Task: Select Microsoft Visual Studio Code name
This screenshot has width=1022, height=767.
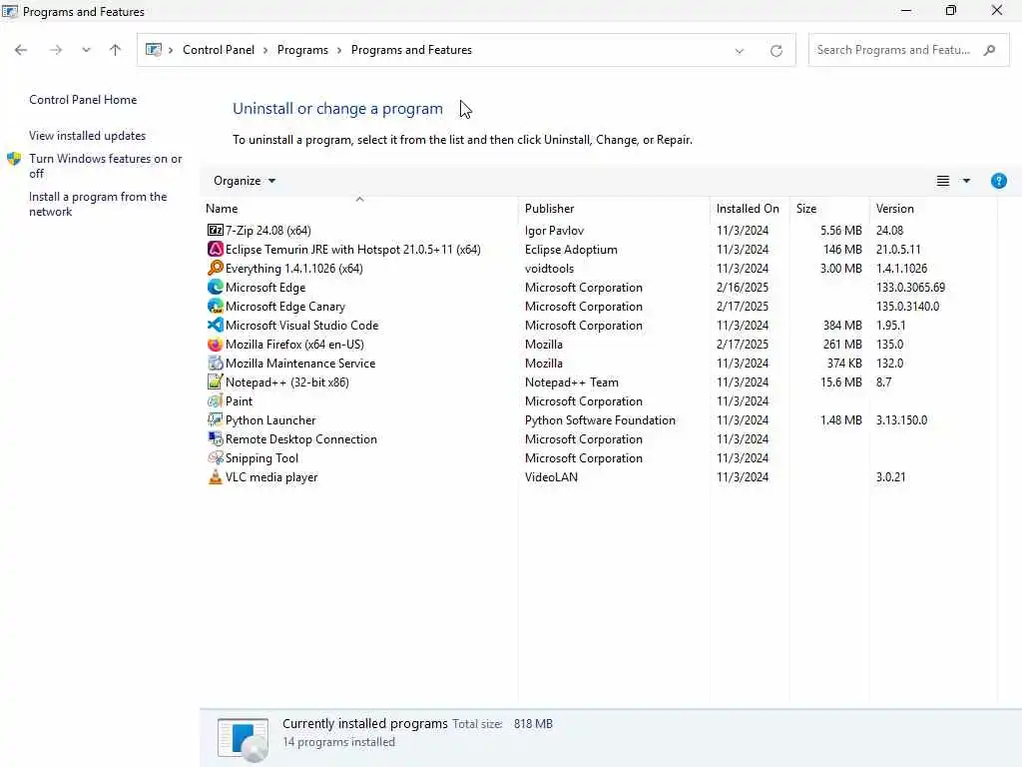Action: click(x=301, y=325)
